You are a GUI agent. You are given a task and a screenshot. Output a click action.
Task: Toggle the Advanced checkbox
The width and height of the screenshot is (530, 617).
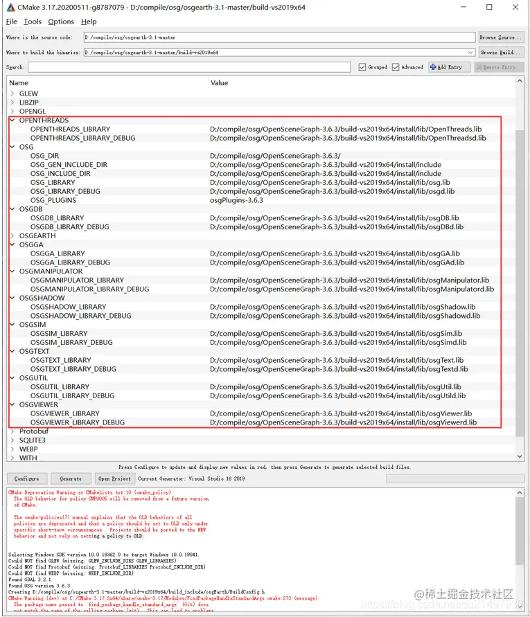point(396,67)
